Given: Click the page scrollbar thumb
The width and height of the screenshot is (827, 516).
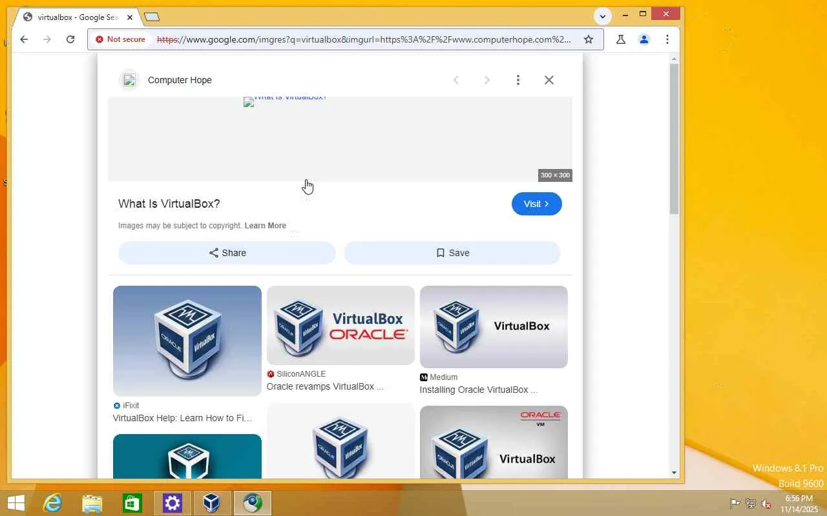Looking at the screenshot, I should click(674, 139).
